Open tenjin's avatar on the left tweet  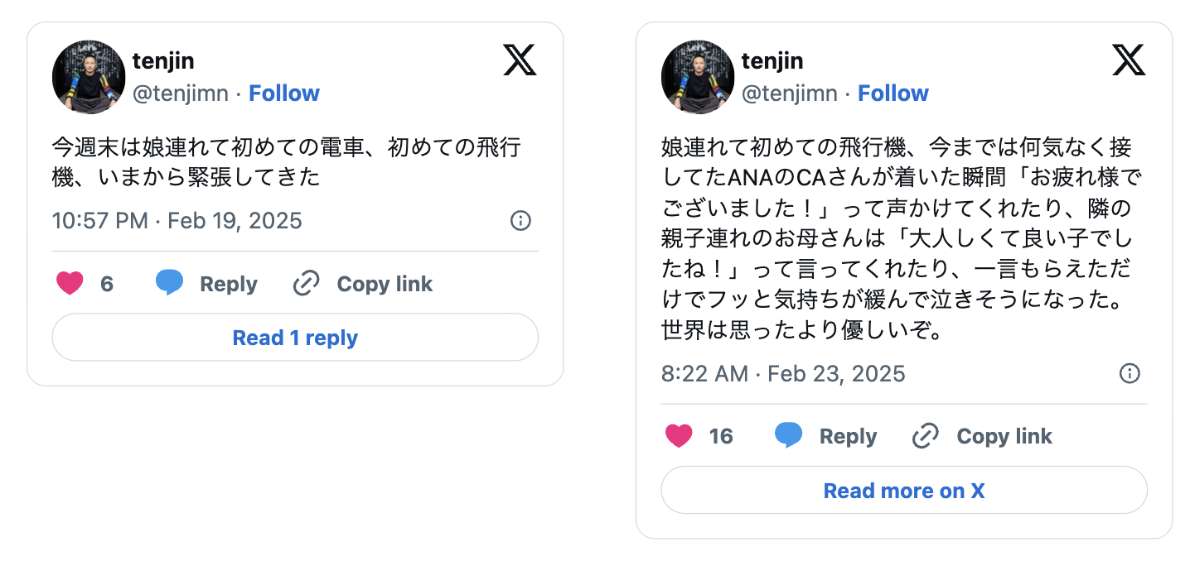coord(89,77)
